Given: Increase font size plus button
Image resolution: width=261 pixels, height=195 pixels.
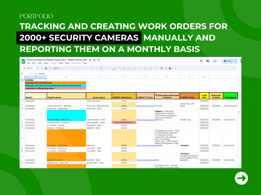Looking at the screenshot, I should [97, 68].
